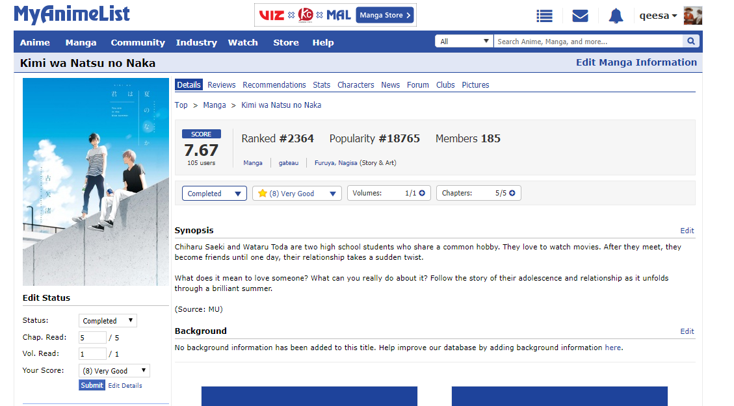Click the Chap. Read input field
734x406 pixels.
click(x=92, y=338)
